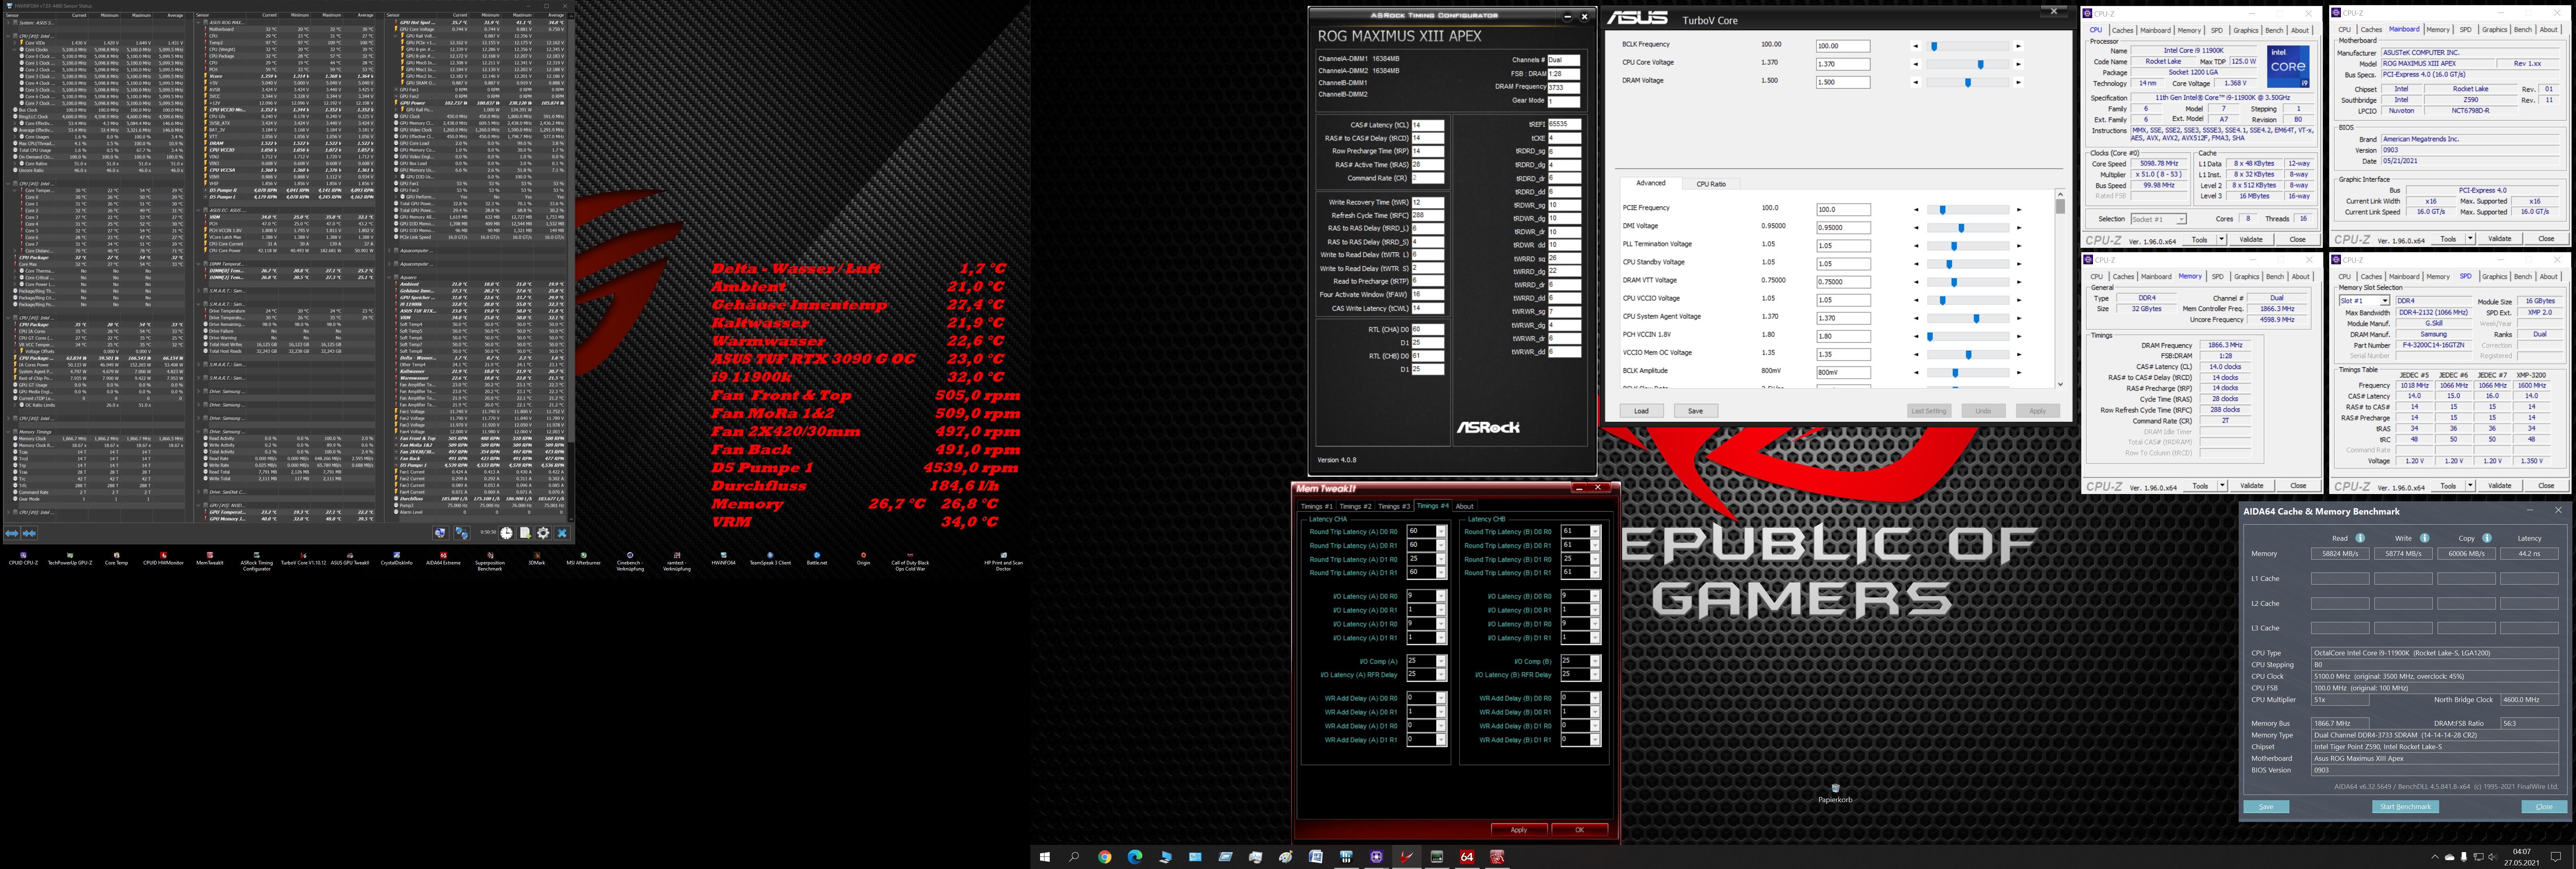Open TurboV Core V1.10.12 desktop shortcut
Image resolution: width=2576 pixels, height=869 pixels.
pyautogui.click(x=303, y=559)
